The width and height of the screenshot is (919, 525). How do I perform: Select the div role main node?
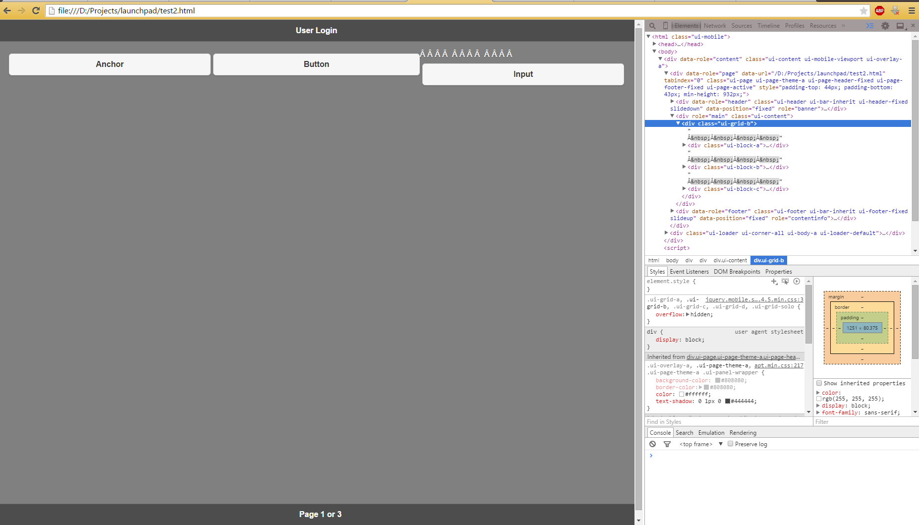point(734,116)
